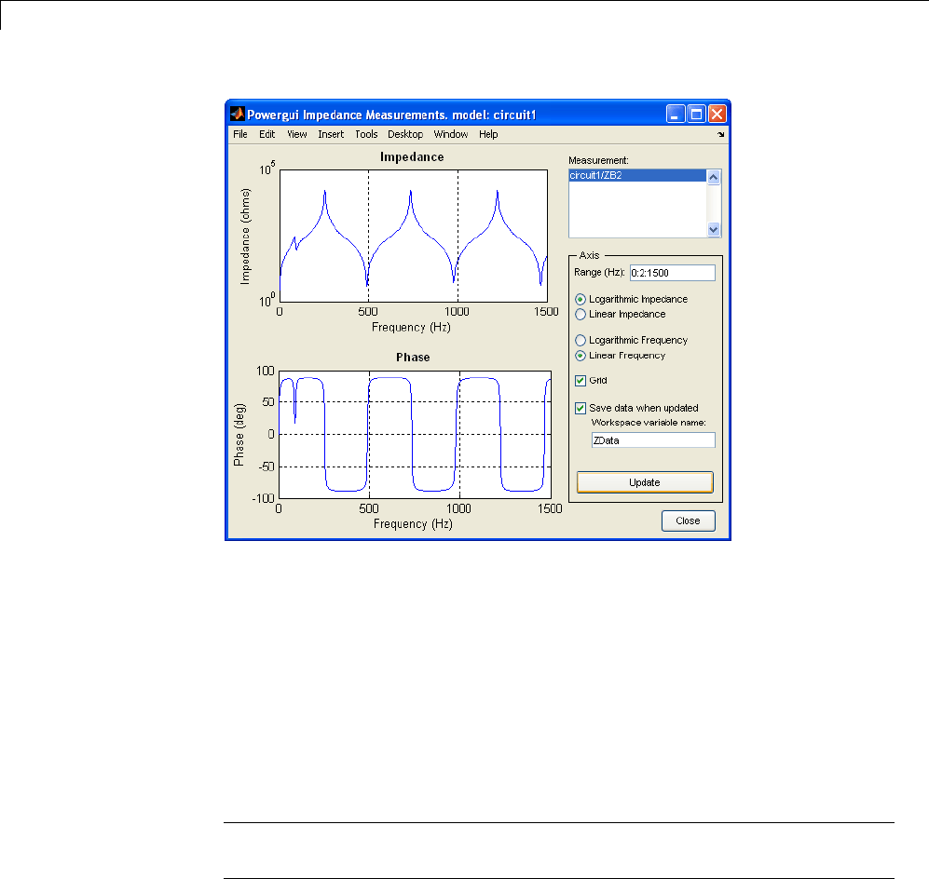
Task: Open the Tools menu
Action: pos(366,134)
